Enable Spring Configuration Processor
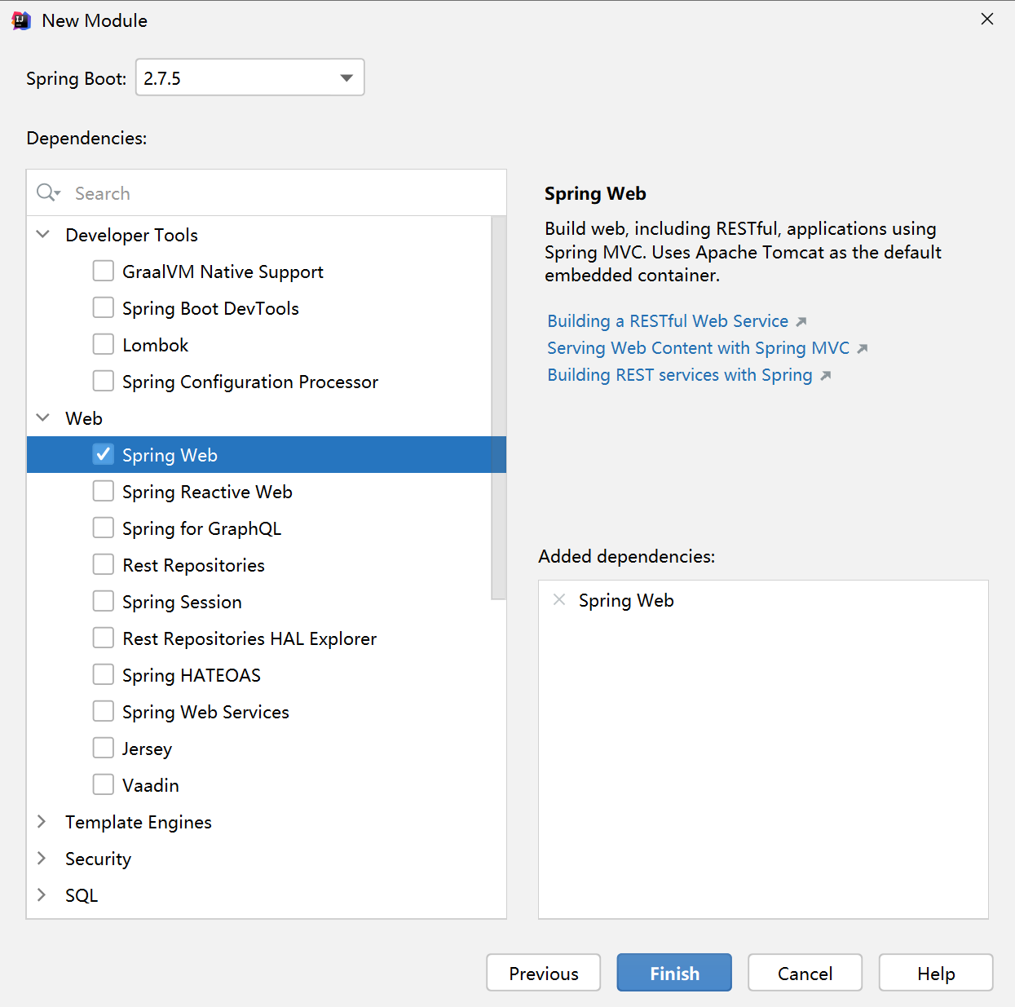1015x1007 pixels. [104, 381]
